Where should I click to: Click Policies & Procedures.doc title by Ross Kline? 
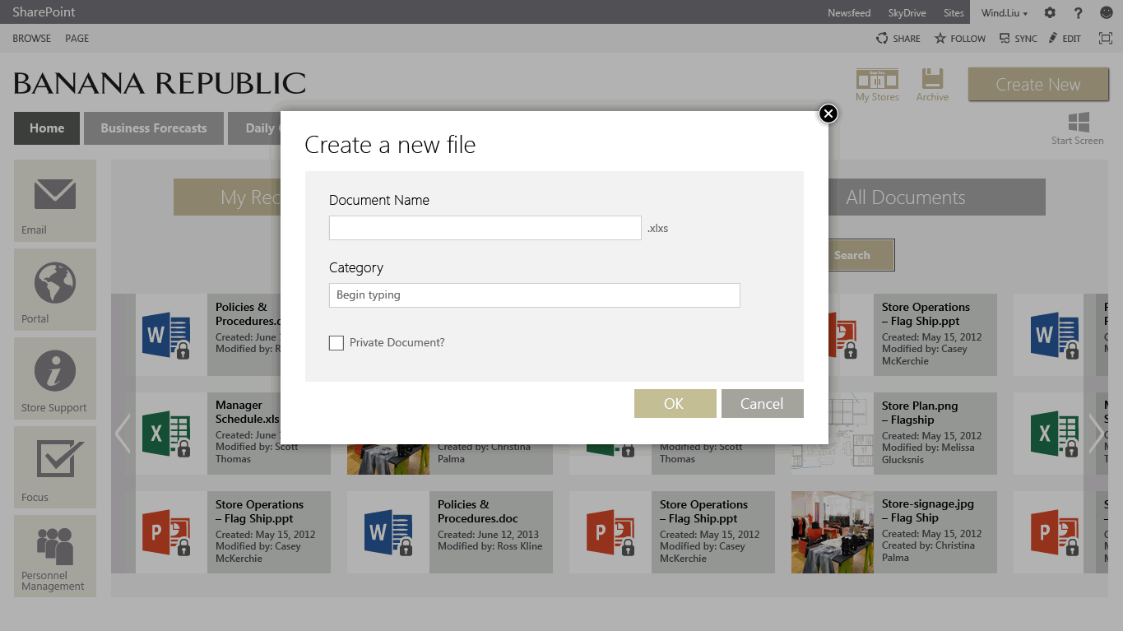click(478, 511)
